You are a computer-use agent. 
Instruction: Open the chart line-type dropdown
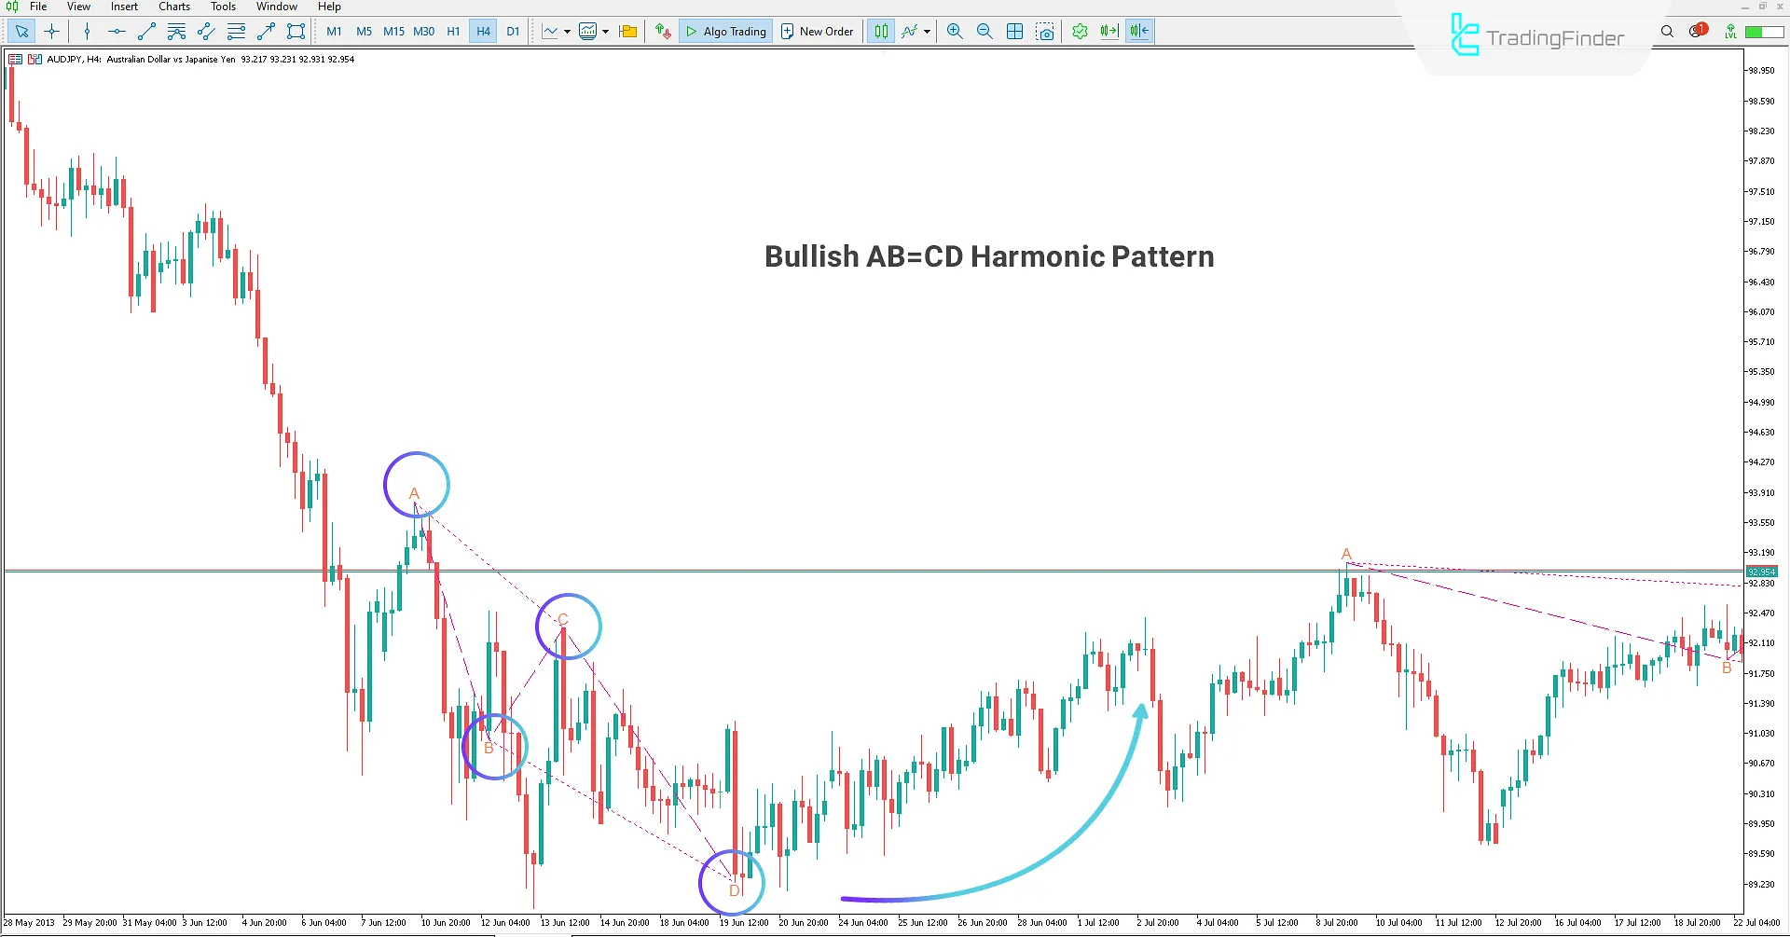(566, 31)
